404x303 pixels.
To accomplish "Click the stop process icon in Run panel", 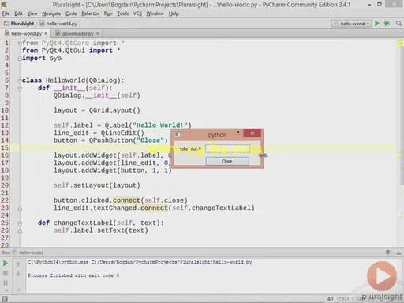I will [6, 273].
